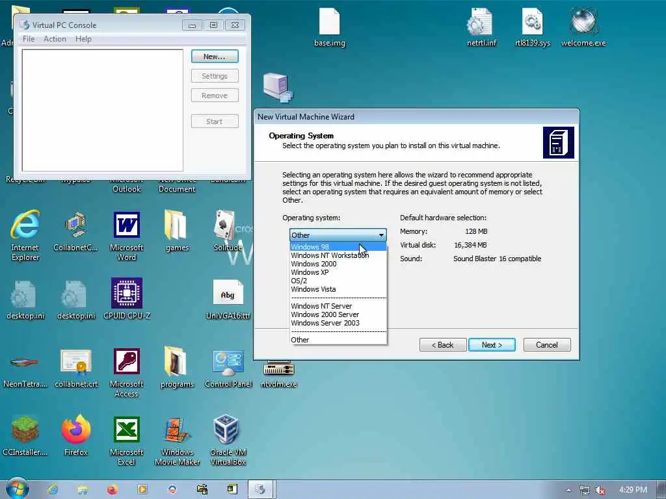This screenshot has height=499, width=666.
Task: Click New... in Virtual PC Console
Action: tap(215, 57)
